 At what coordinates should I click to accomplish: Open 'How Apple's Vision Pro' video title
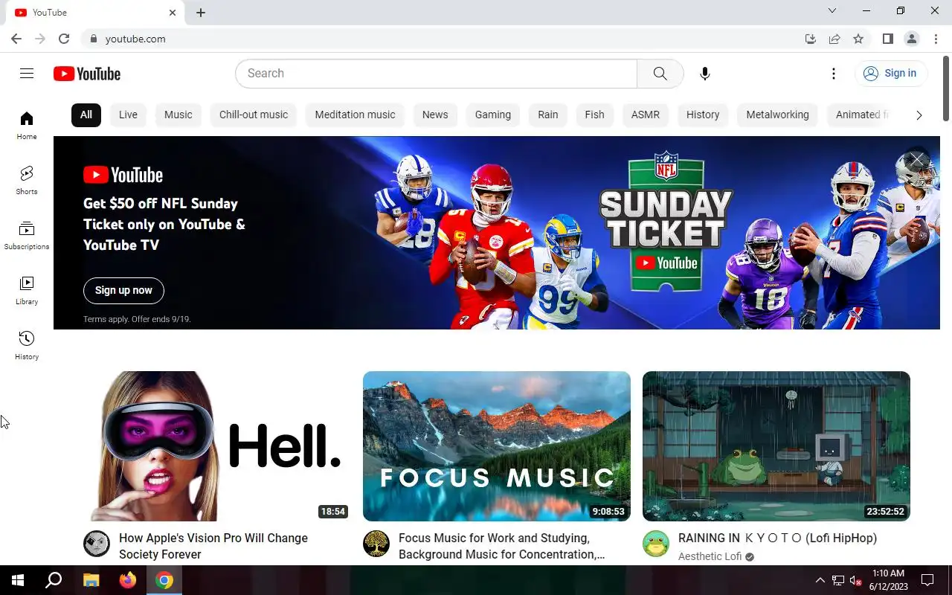[x=213, y=546]
